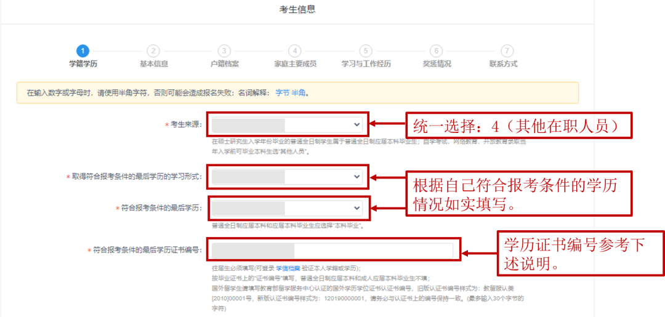Go to the 奖惩情况 step label
The height and width of the screenshot is (317, 665).
pos(436,64)
